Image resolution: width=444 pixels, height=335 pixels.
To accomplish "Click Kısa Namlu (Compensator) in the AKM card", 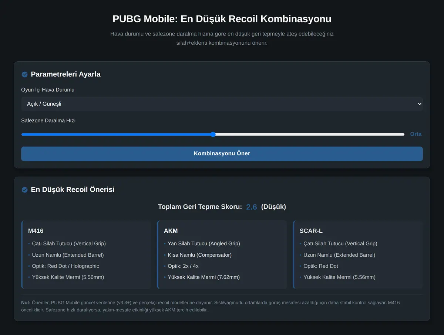I will 199,255.
